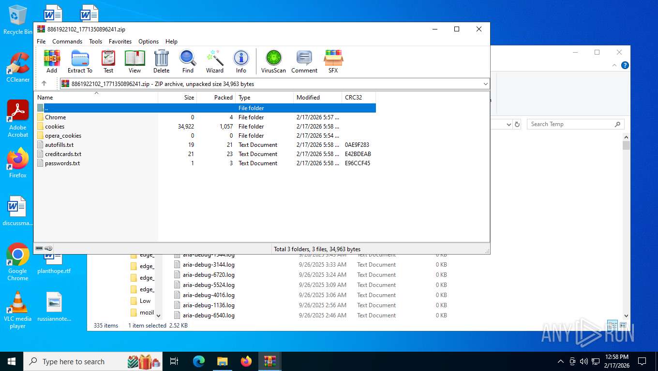This screenshot has height=371, width=658.
Task: Open CCleaner desktop shortcut
Action: (x=18, y=67)
